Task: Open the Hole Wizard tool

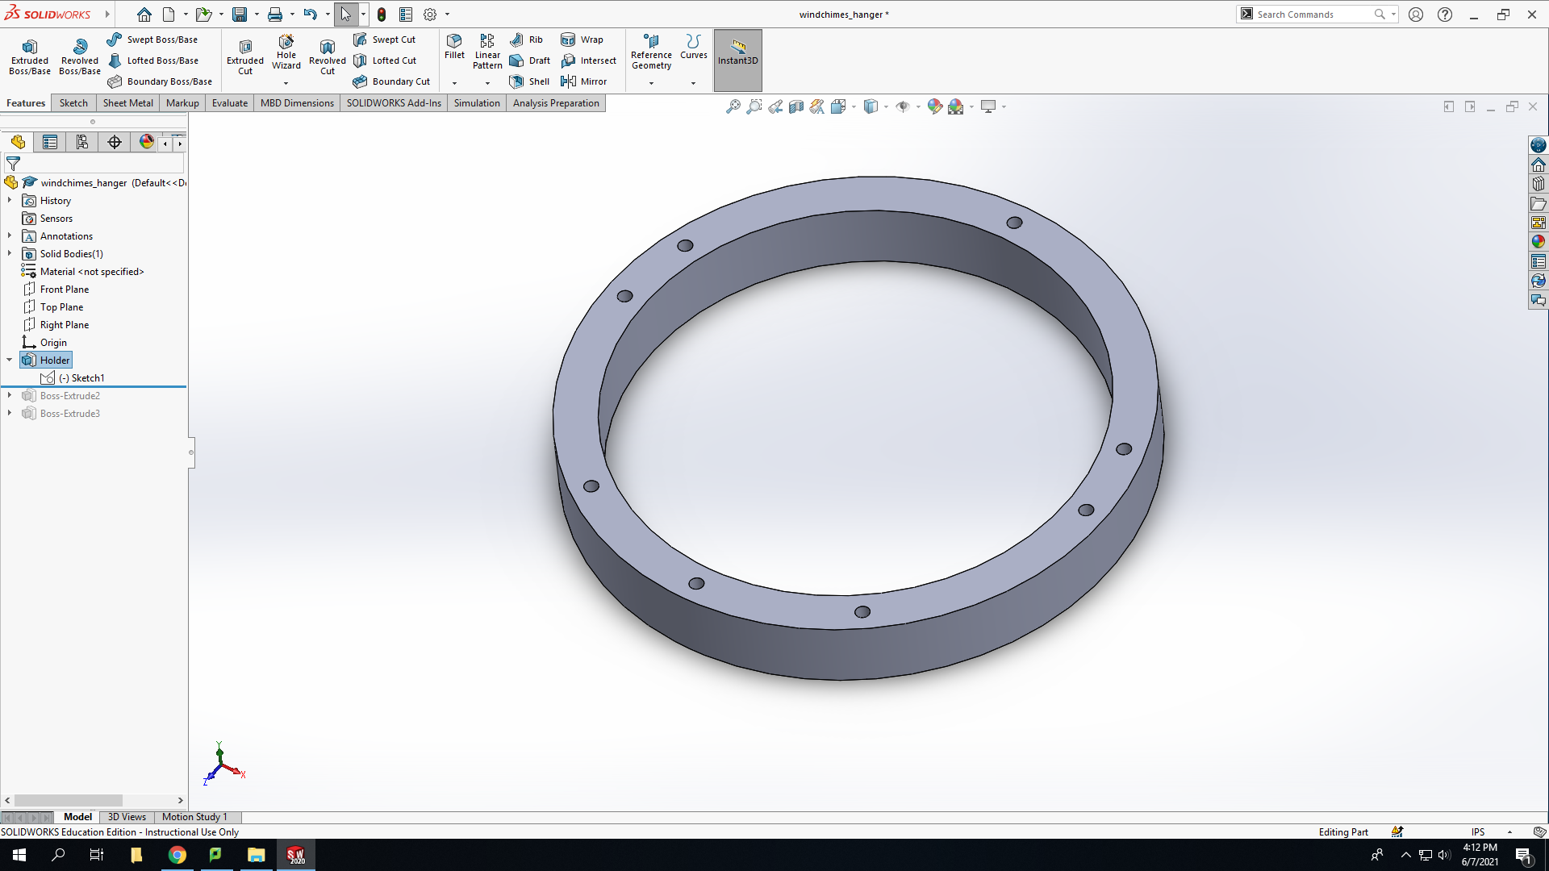Action: point(286,52)
